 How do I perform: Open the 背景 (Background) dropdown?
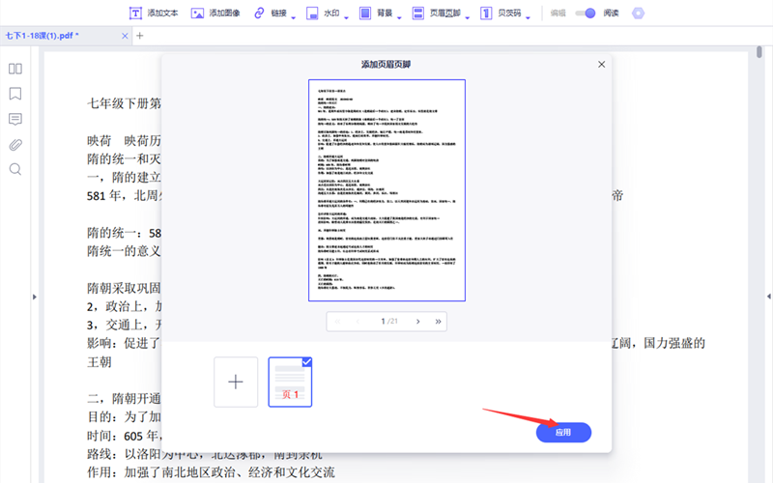pyautogui.click(x=382, y=14)
